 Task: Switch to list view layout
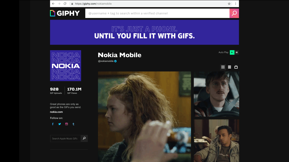point(230,67)
